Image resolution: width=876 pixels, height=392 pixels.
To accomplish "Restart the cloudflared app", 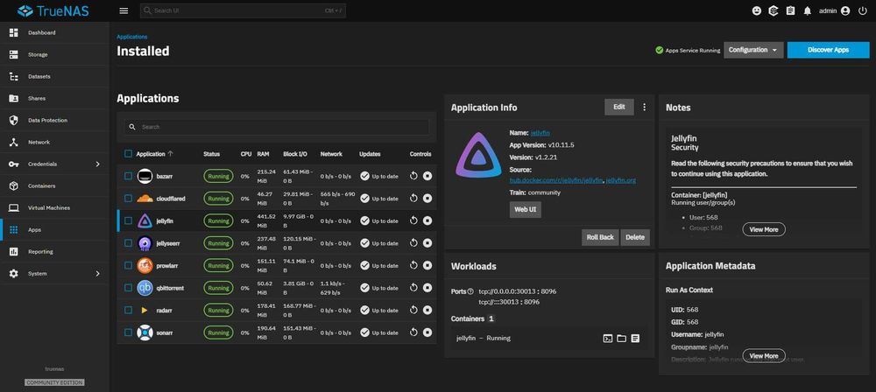I will pyautogui.click(x=414, y=199).
